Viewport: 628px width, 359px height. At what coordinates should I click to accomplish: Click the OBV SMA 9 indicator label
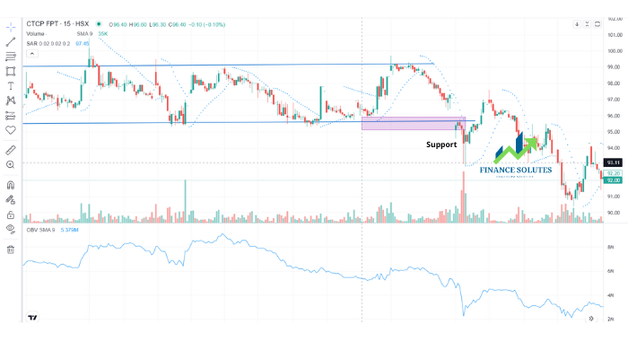coord(40,230)
